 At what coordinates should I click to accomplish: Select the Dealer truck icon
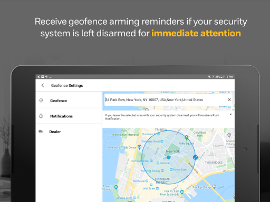coord(41,132)
